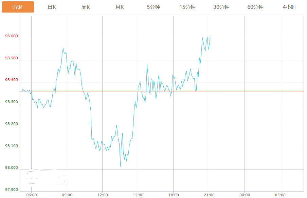Open the 周K chart tab
This screenshot has width=307, height=198.
[86, 7]
